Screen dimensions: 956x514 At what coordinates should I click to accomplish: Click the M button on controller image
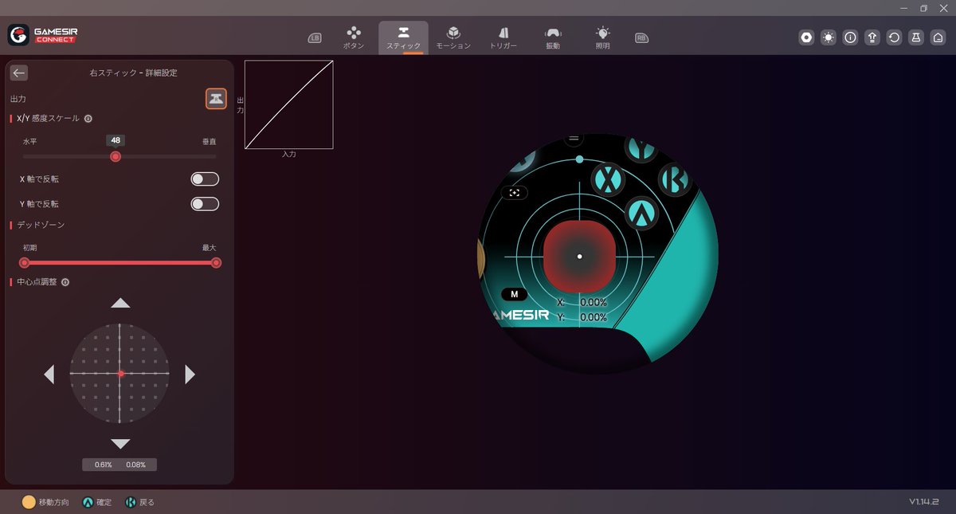(x=514, y=294)
